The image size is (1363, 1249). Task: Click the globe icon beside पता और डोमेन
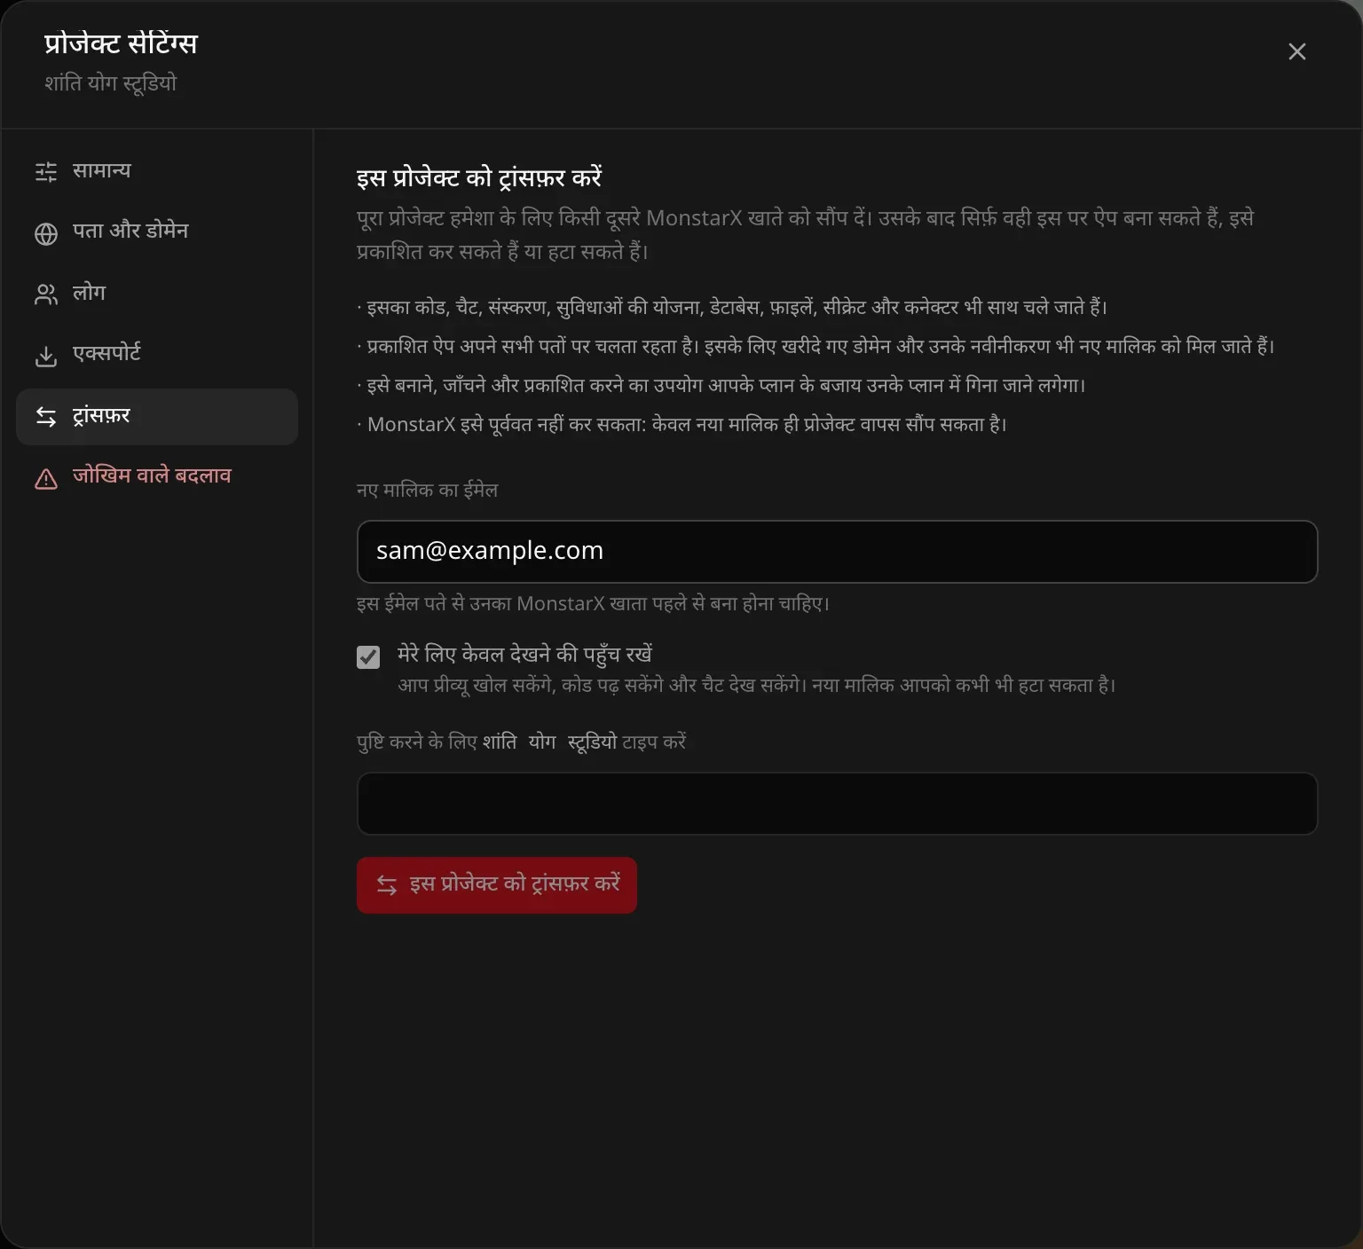(x=46, y=232)
